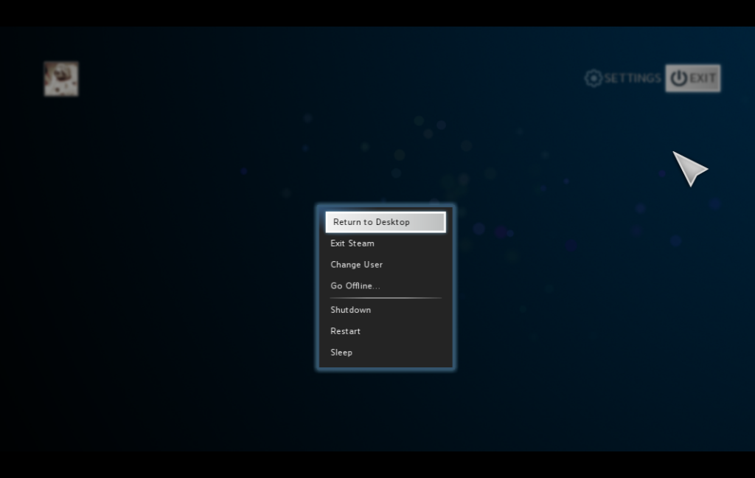Select Return to Desktop menu entry

click(x=385, y=222)
